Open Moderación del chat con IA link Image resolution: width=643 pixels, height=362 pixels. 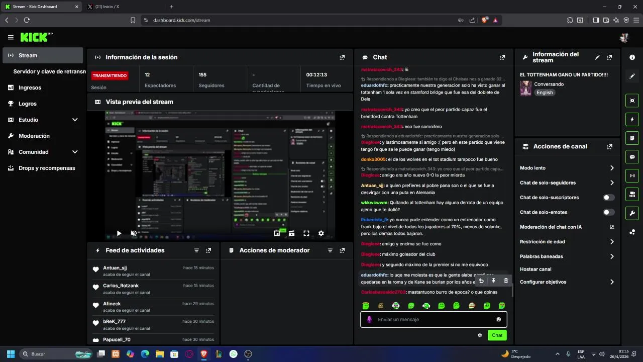tap(567, 227)
